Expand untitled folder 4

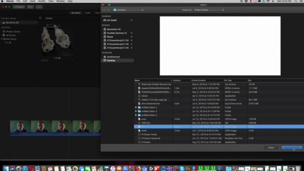tap(136, 115)
